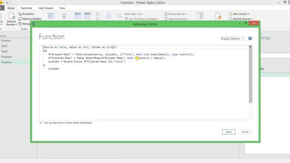
Task: Click the Manage Parameters icon
Action: 200,16
